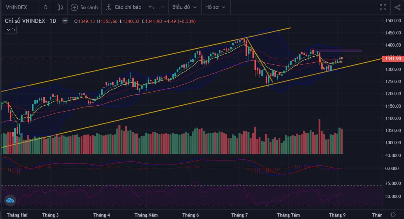Click the closing value C1341.90
This screenshot has width=404, height=219.
pos(152,21)
